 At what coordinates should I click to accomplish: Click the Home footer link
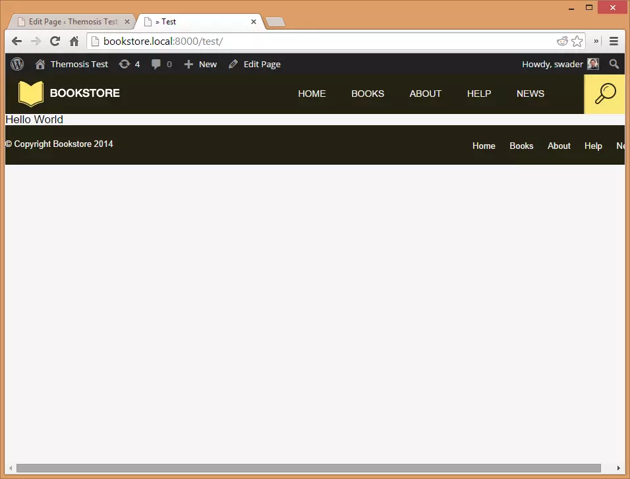point(484,146)
